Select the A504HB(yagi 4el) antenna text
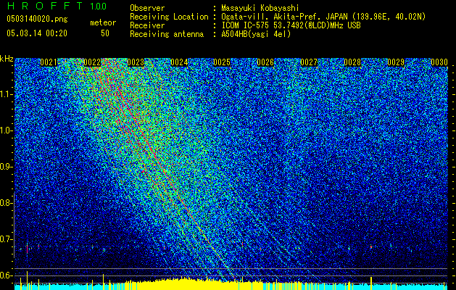The height and width of the screenshot is (290, 456). (256, 34)
